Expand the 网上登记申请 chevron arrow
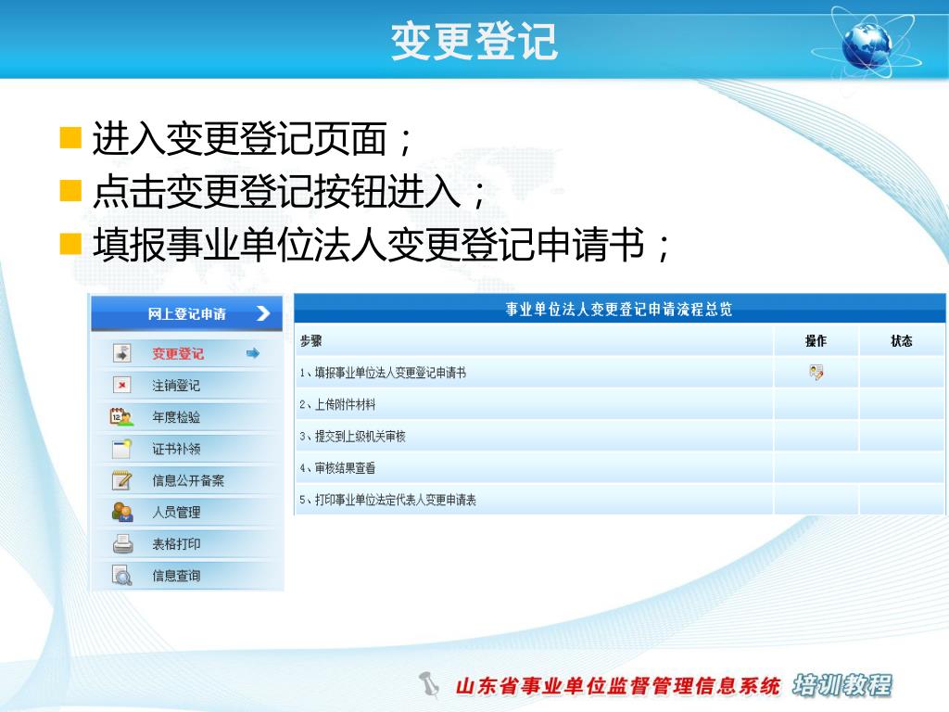The image size is (949, 712). coord(263,313)
